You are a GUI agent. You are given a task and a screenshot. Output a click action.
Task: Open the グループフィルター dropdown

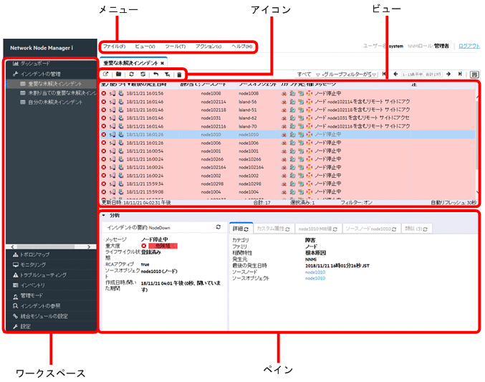349,75
